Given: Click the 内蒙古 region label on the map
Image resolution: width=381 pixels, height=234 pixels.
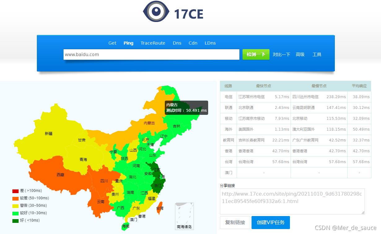Looking at the screenshot, I should tap(149, 123).
